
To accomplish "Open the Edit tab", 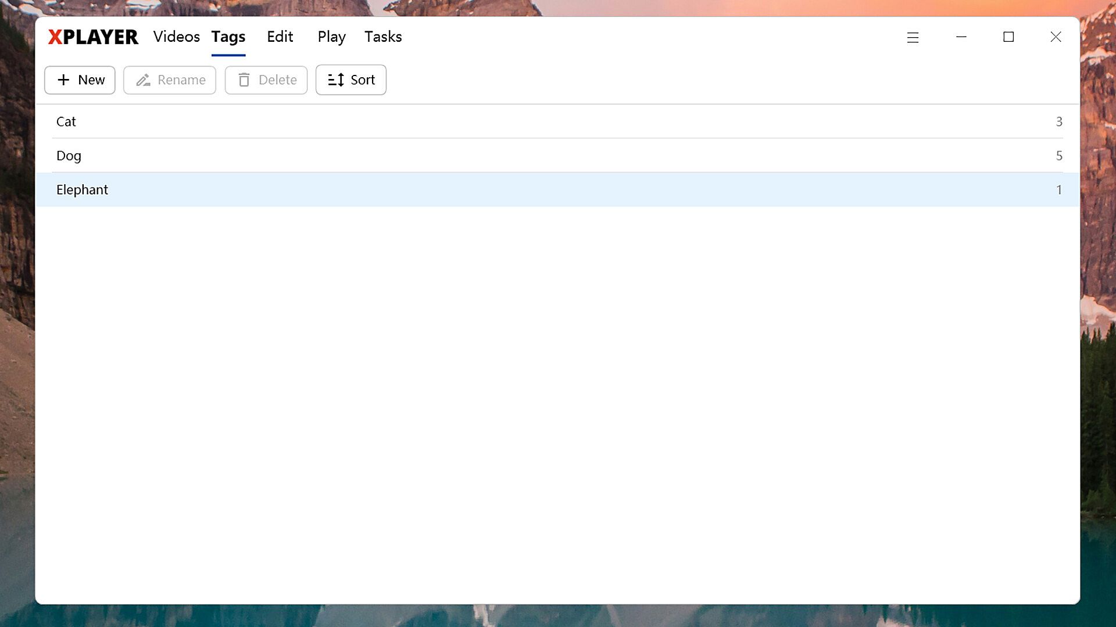I will (280, 37).
